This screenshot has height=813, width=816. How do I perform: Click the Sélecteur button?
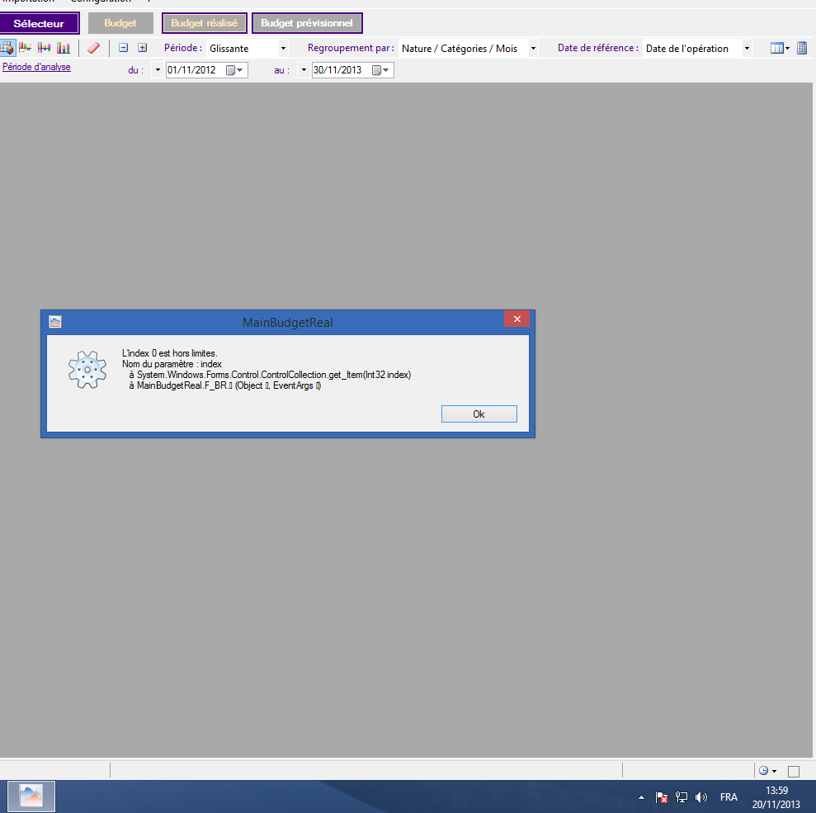tap(39, 24)
